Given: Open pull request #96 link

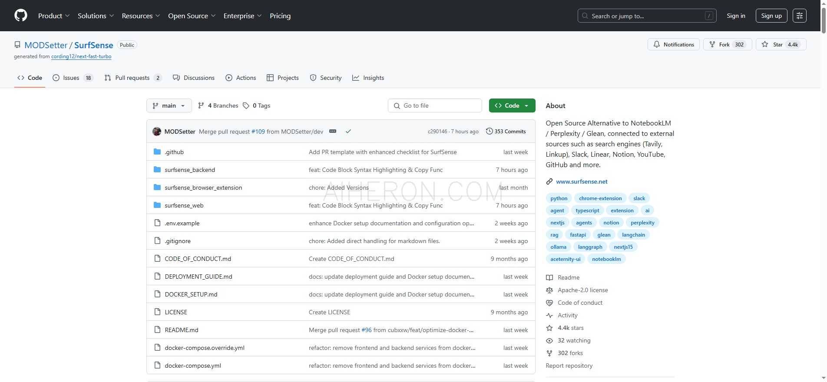Looking at the screenshot, I should click(x=367, y=330).
